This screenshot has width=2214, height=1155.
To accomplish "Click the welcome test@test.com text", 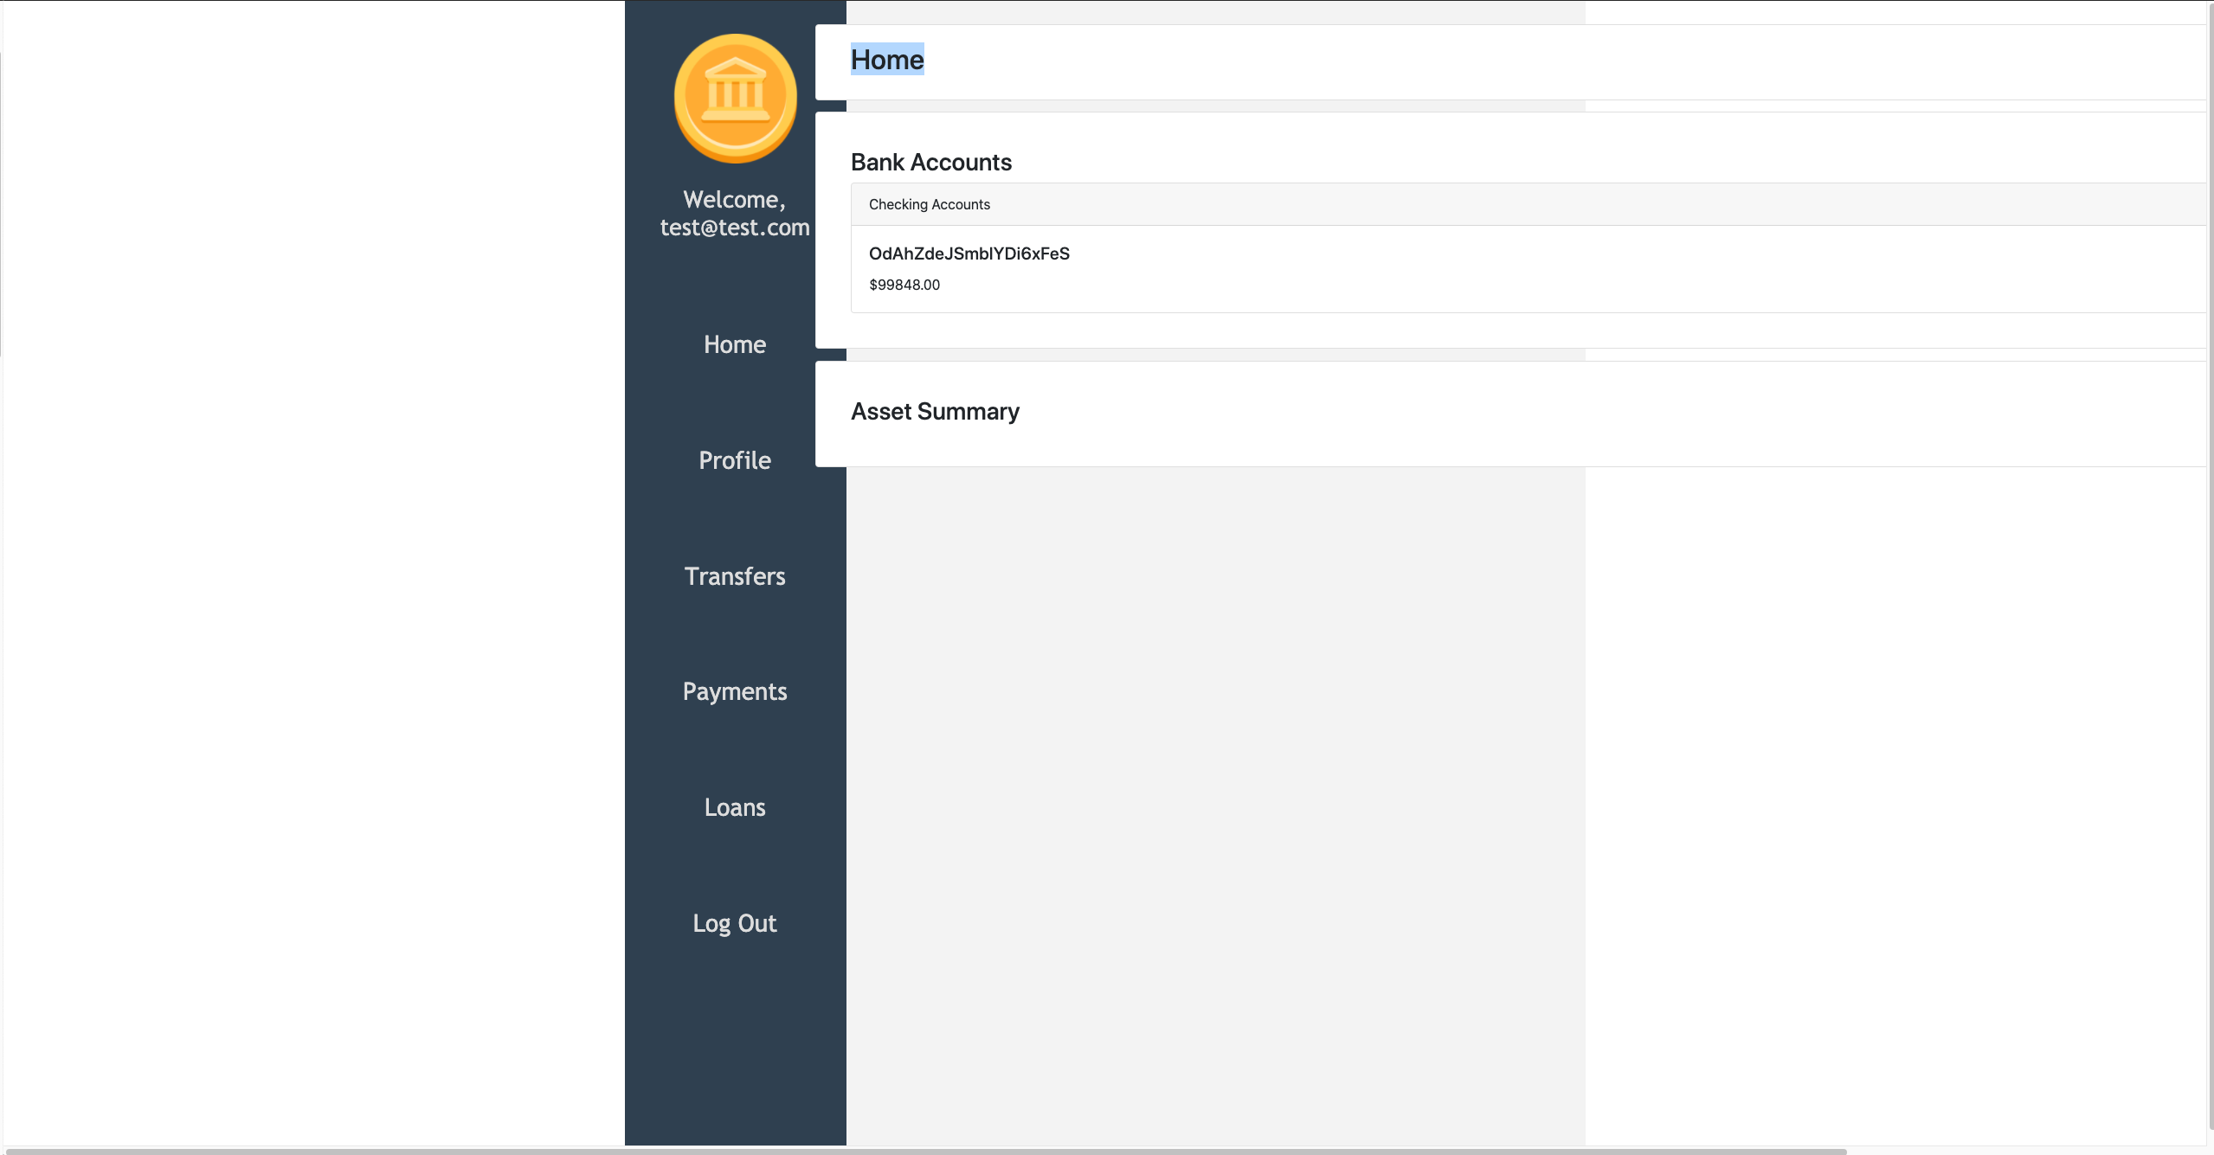I will (x=734, y=214).
